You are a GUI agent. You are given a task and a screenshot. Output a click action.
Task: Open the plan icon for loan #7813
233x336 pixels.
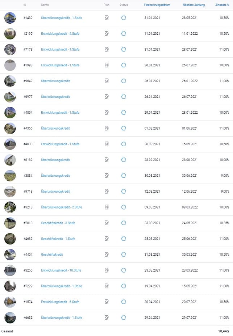[107, 223]
